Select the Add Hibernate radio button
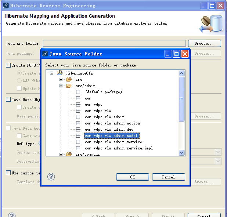Viewport: 227px width, 217px height. (19, 81)
